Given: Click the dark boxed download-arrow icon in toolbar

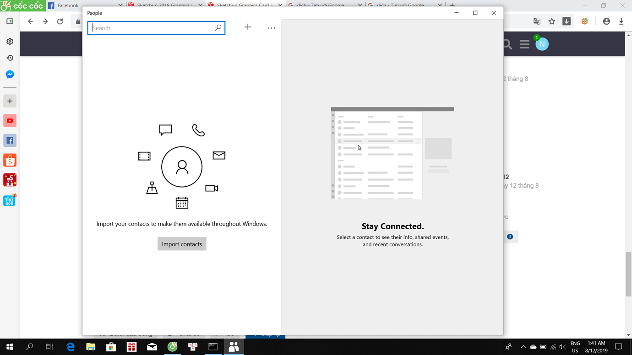Looking at the screenshot, I should (x=567, y=22).
